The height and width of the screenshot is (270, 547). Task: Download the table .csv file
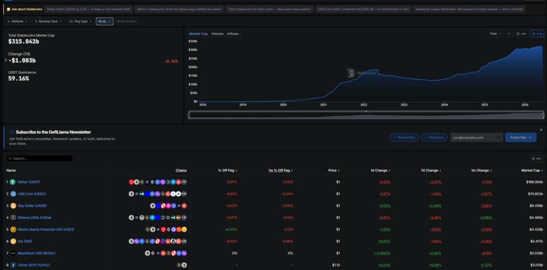pos(536,158)
